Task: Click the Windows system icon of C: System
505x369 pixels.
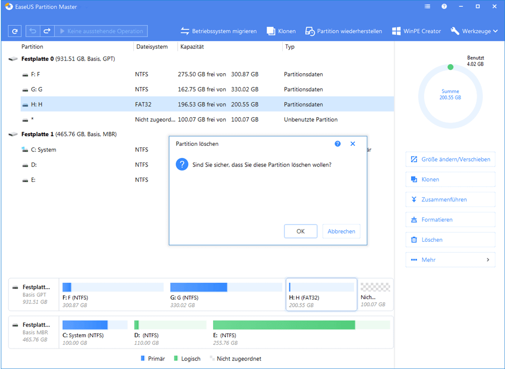Action: tap(25, 149)
